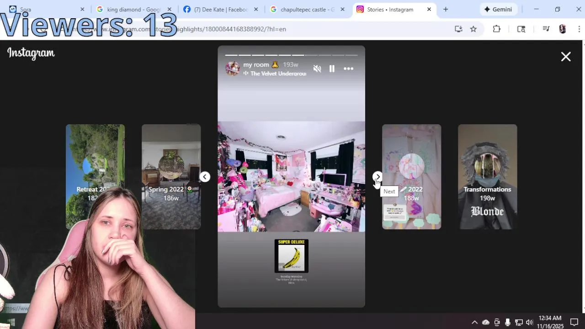Switch to the Dee Kate Facebook tab
Image resolution: width=585 pixels, height=329 pixels.
pos(220,9)
